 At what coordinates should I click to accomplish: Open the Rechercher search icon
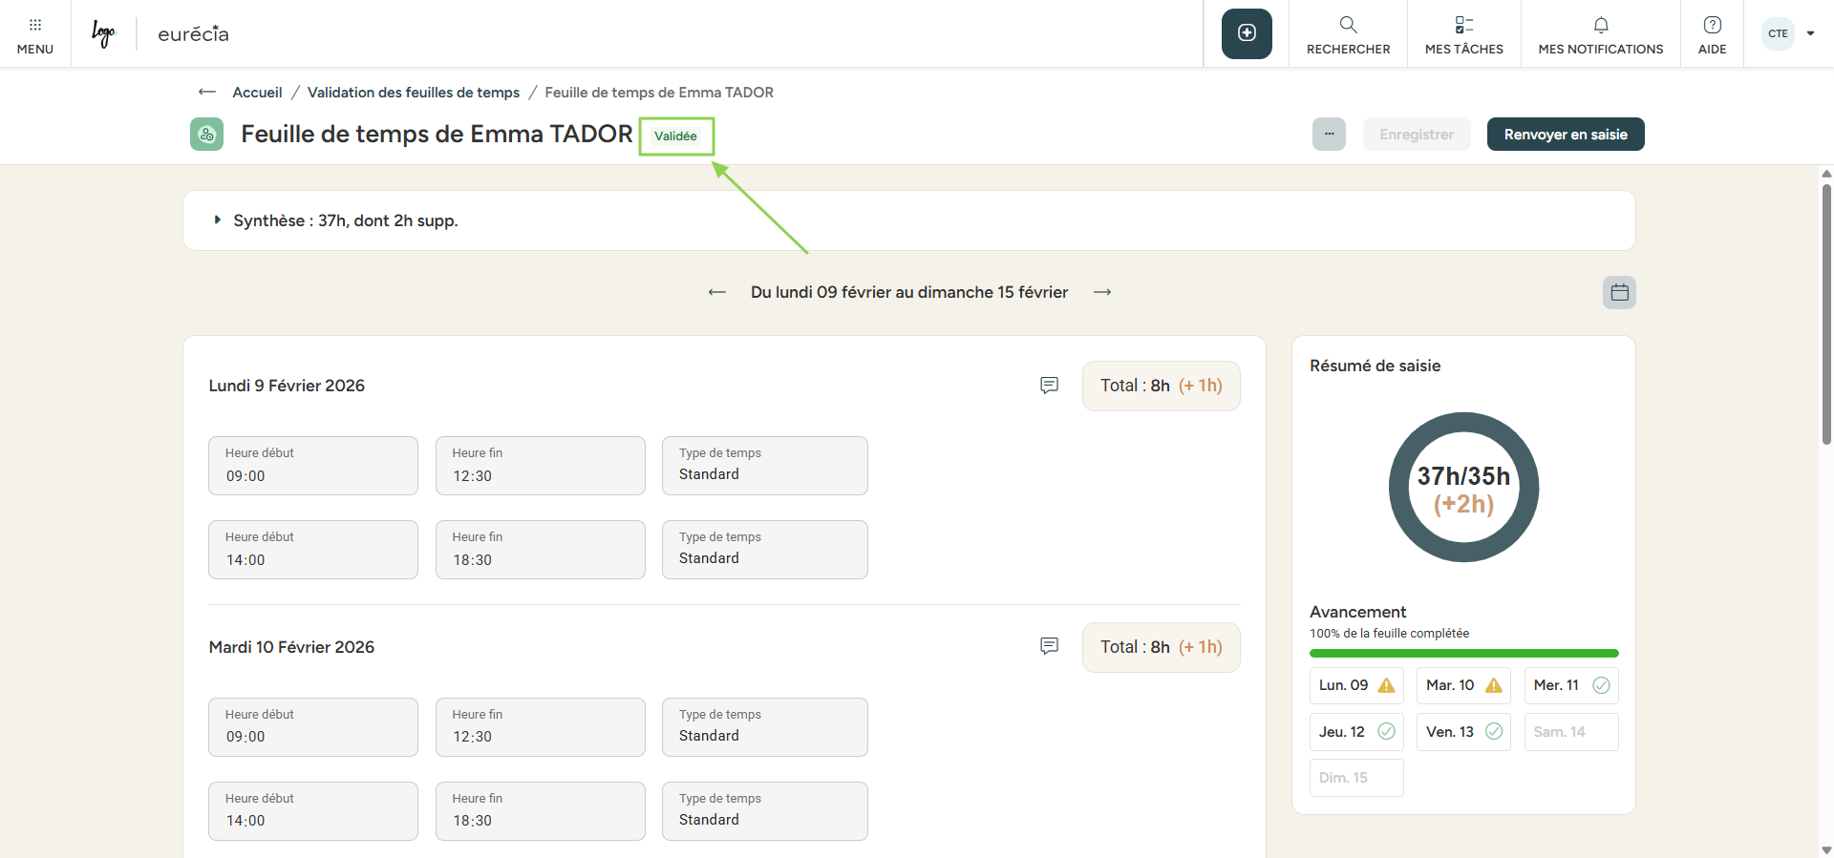pyautogui.click(x=1348, y=33)
